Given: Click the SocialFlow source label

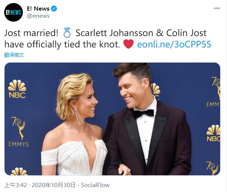Looking at the screenshot, I should point(95,185).
